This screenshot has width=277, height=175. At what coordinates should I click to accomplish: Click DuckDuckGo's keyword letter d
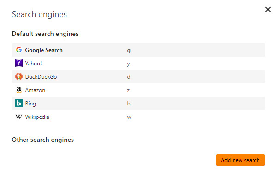[x=129, y=77]
